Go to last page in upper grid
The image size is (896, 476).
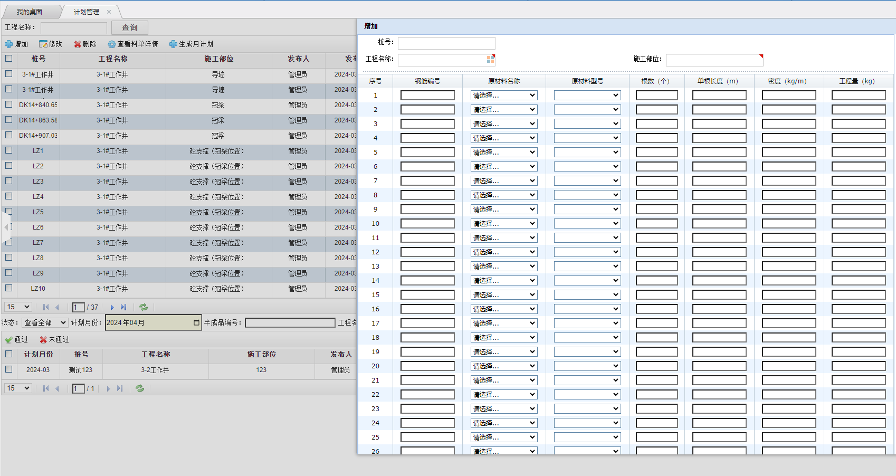[x=123, y=307]
